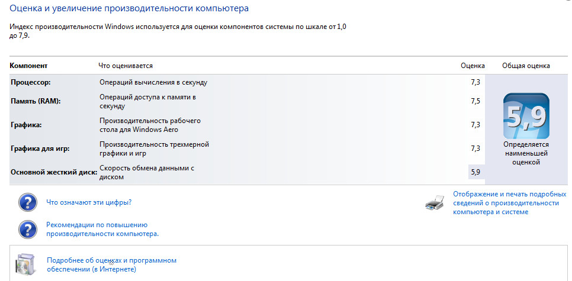Click the software icon beside "Подробнее об оценках"
This screenshot has width=572, height=281.
pos(28,264)
